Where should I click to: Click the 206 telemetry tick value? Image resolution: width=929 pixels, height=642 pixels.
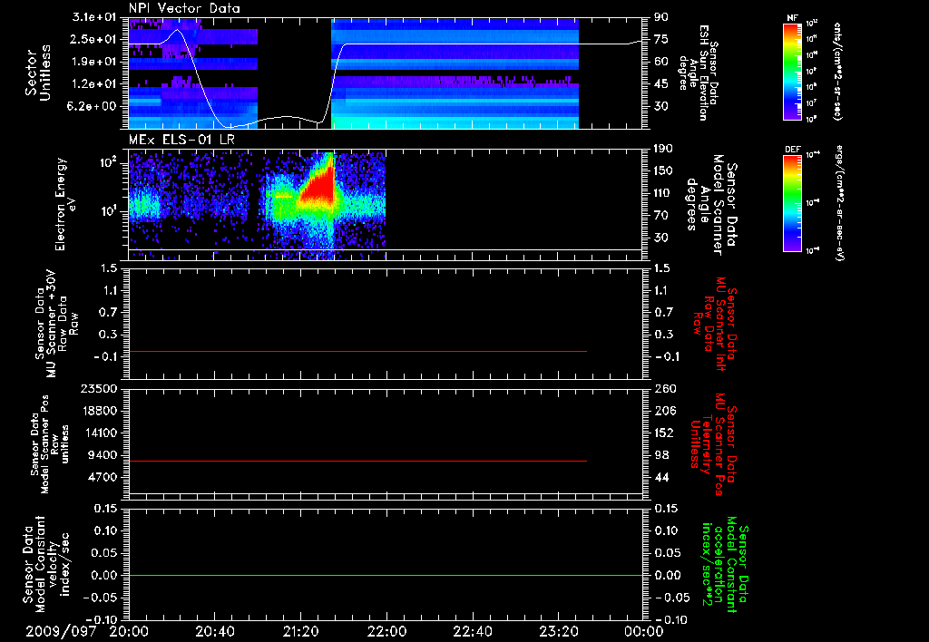664,411
